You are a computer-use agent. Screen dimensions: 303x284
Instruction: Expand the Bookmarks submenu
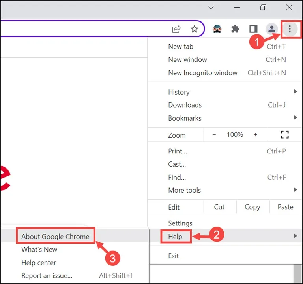click(225, 118)
